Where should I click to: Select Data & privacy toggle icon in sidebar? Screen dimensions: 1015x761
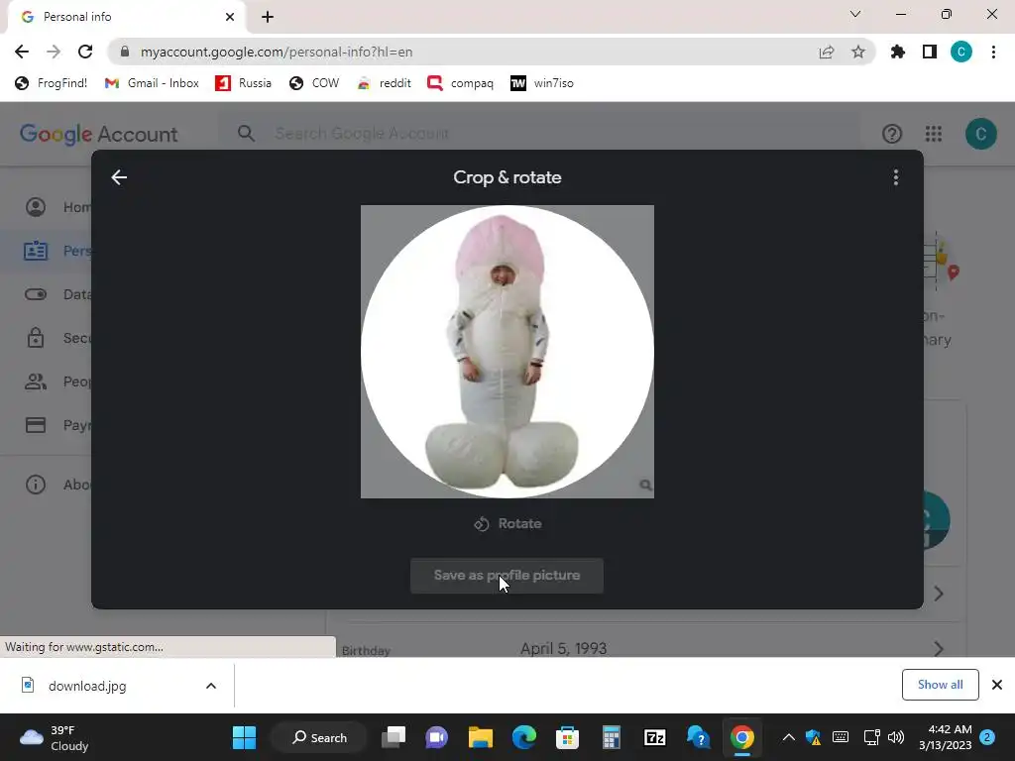(x=36, y=294)
